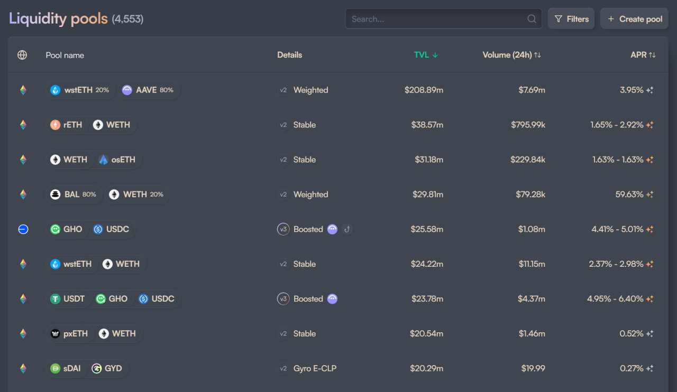Click the globe network icon in table header
Viewport: 677px width, 392px height.
(x=22, y=55)
